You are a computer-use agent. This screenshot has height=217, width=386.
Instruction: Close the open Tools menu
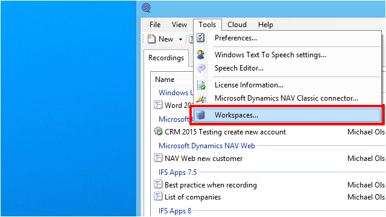[x=207, y=25]
